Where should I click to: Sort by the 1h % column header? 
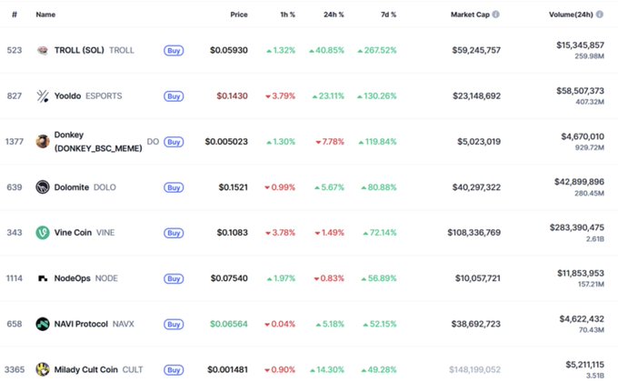[288, 15]
